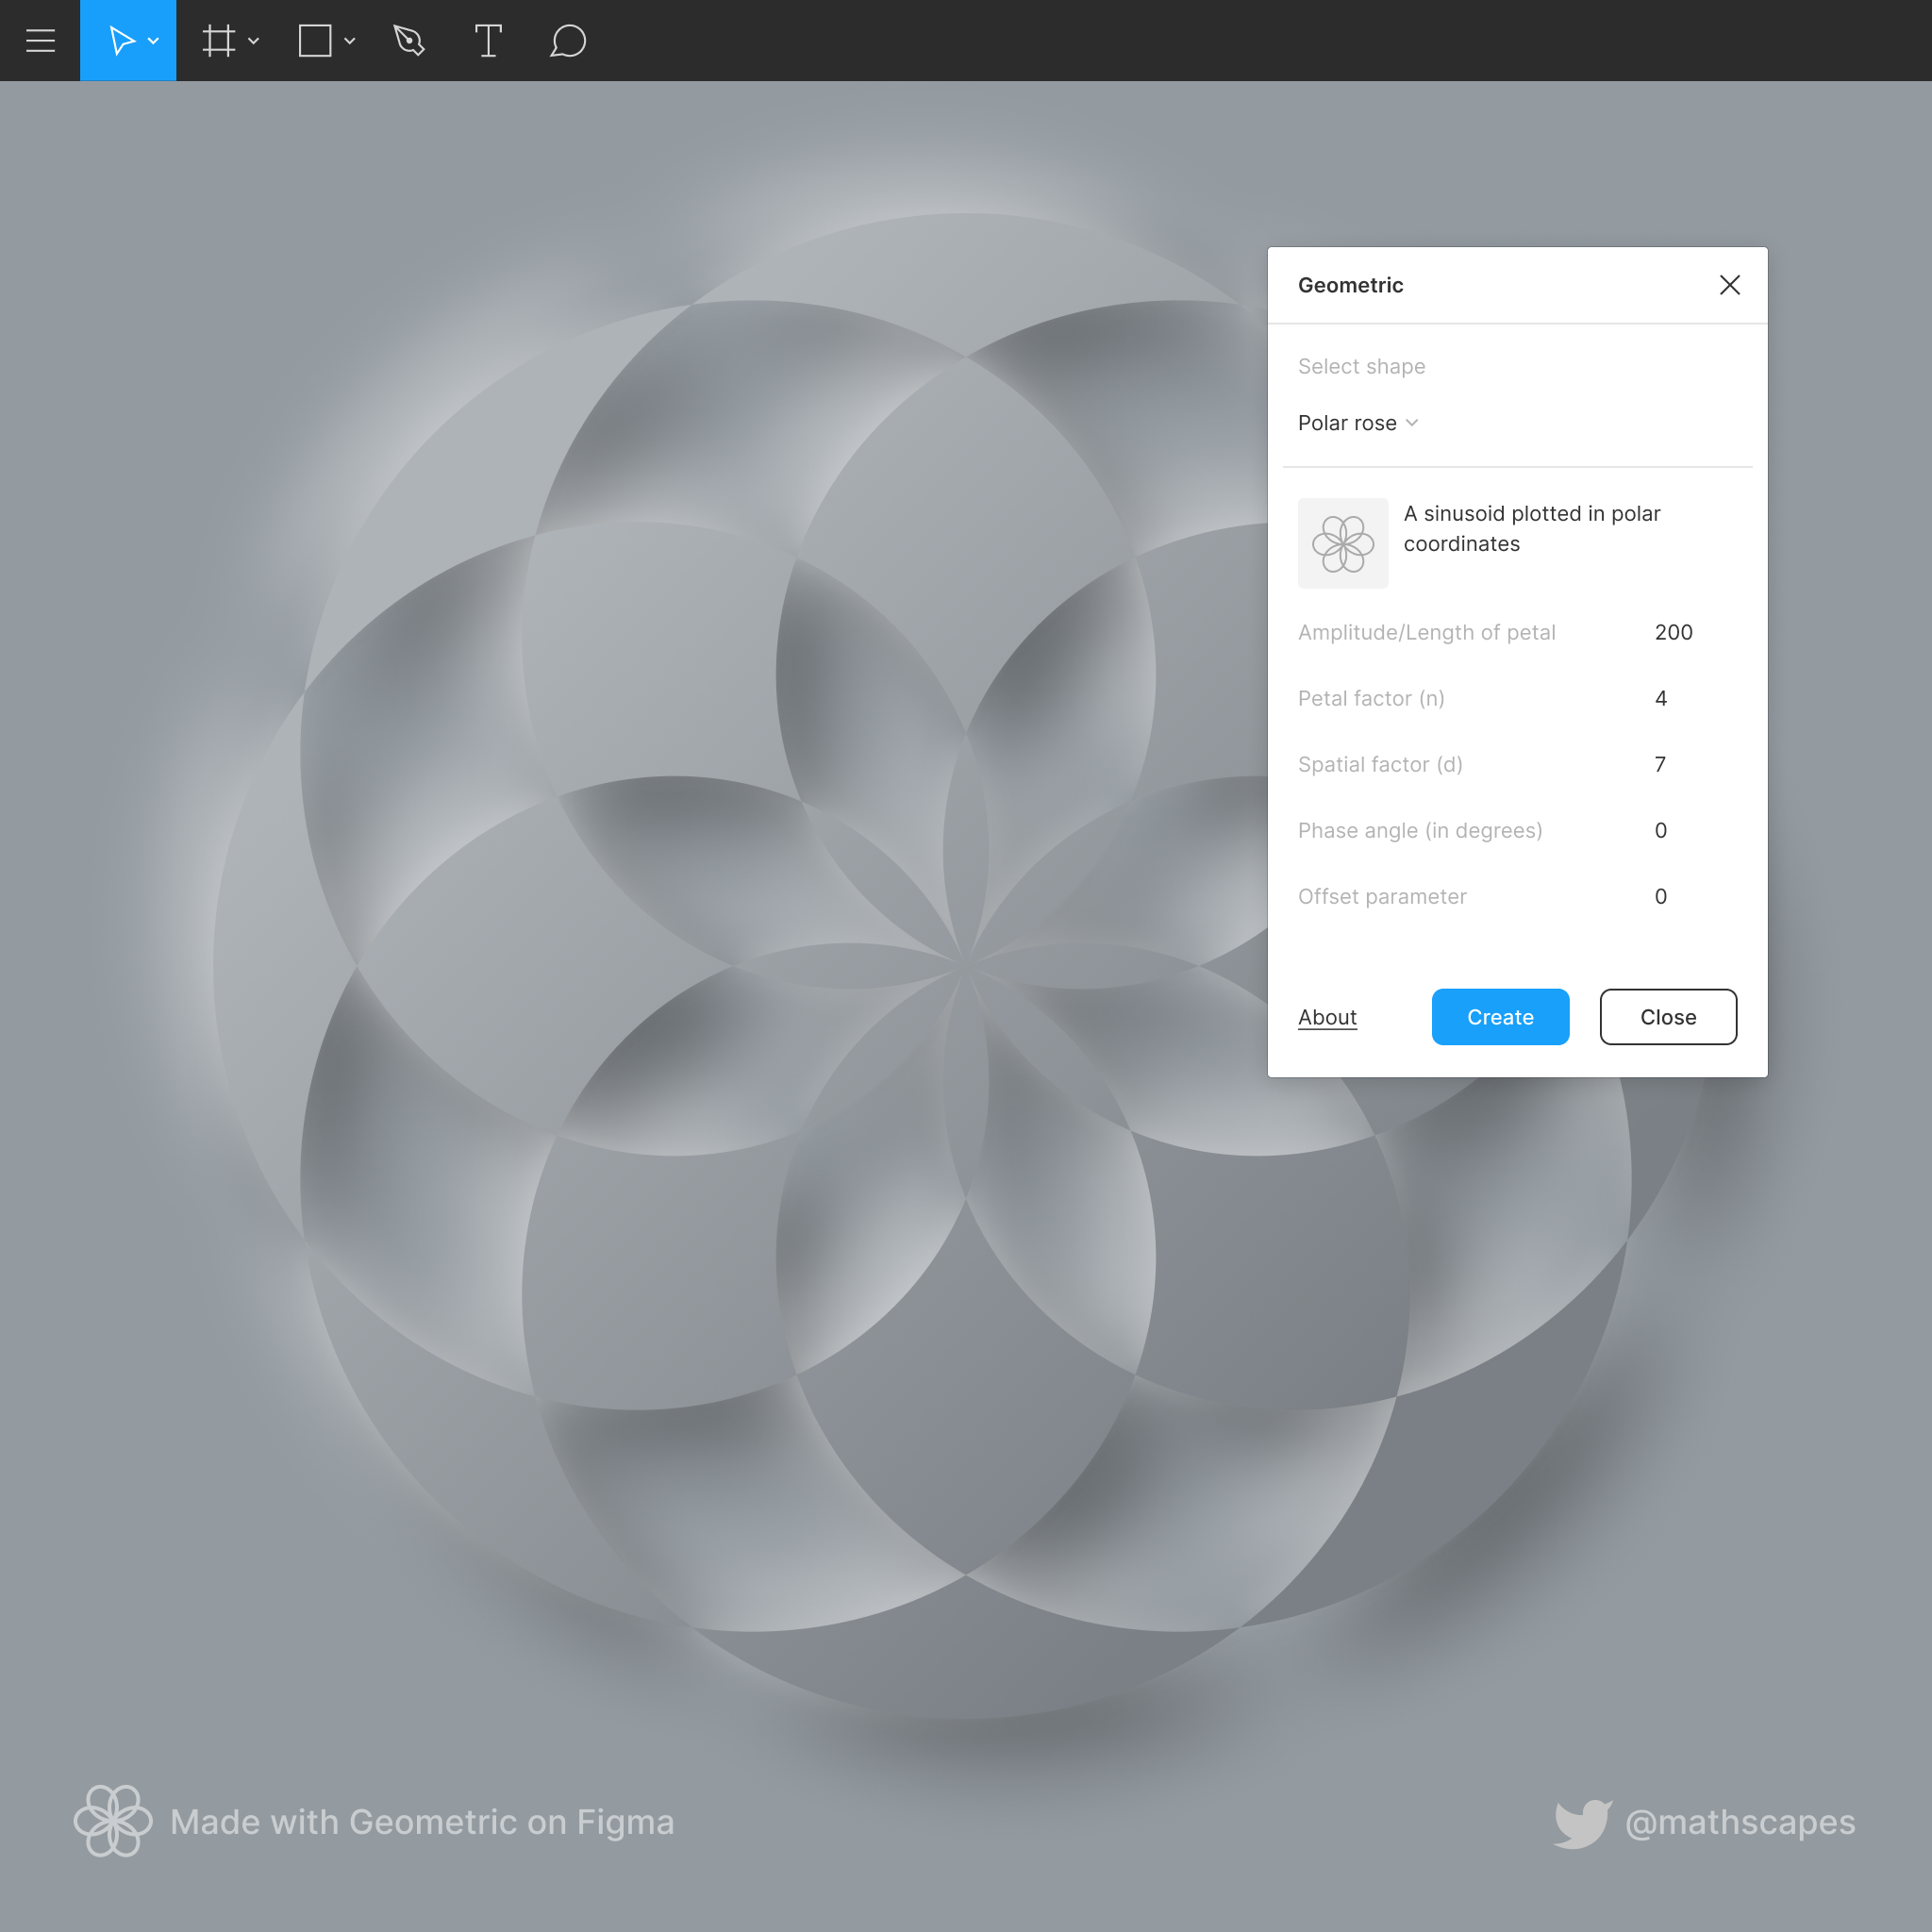Viewport: 1932px width, 1932px height.
Task: Click the close X on Geometric panel
Action: [1730, 285]
